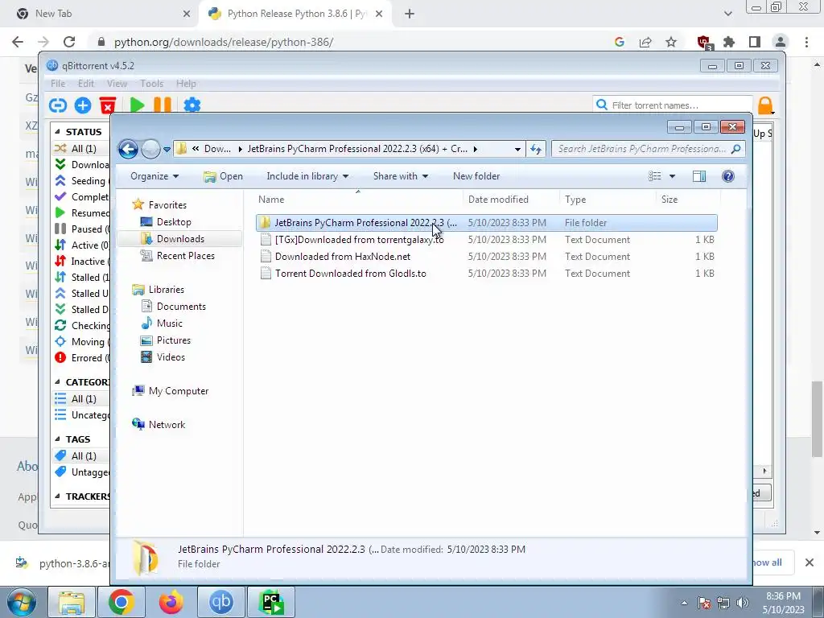
Task: Collapse TAGS section in qBittorrent
Action: click(x=57, y=439)
